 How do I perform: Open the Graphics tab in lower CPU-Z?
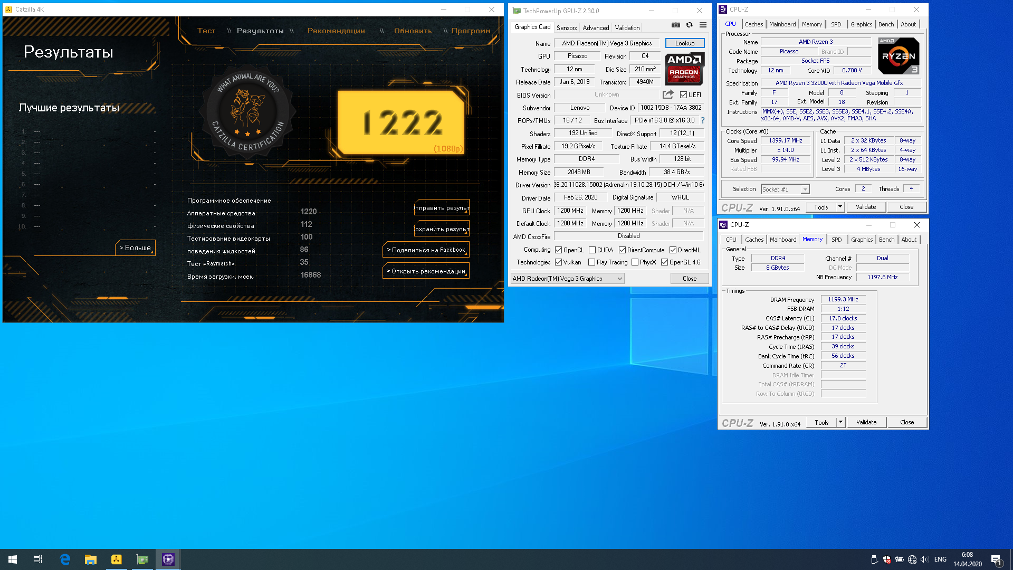(x=862, y=240)
